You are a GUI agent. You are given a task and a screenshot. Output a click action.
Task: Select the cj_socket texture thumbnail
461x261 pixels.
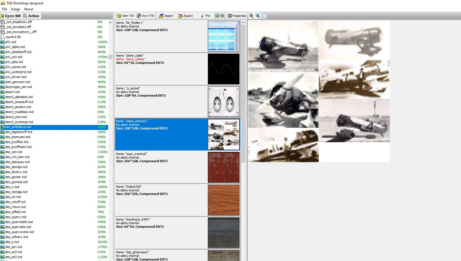tap(224, 102)
